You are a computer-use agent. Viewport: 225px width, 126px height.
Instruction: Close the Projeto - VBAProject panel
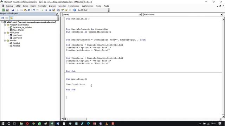(57, 14)
